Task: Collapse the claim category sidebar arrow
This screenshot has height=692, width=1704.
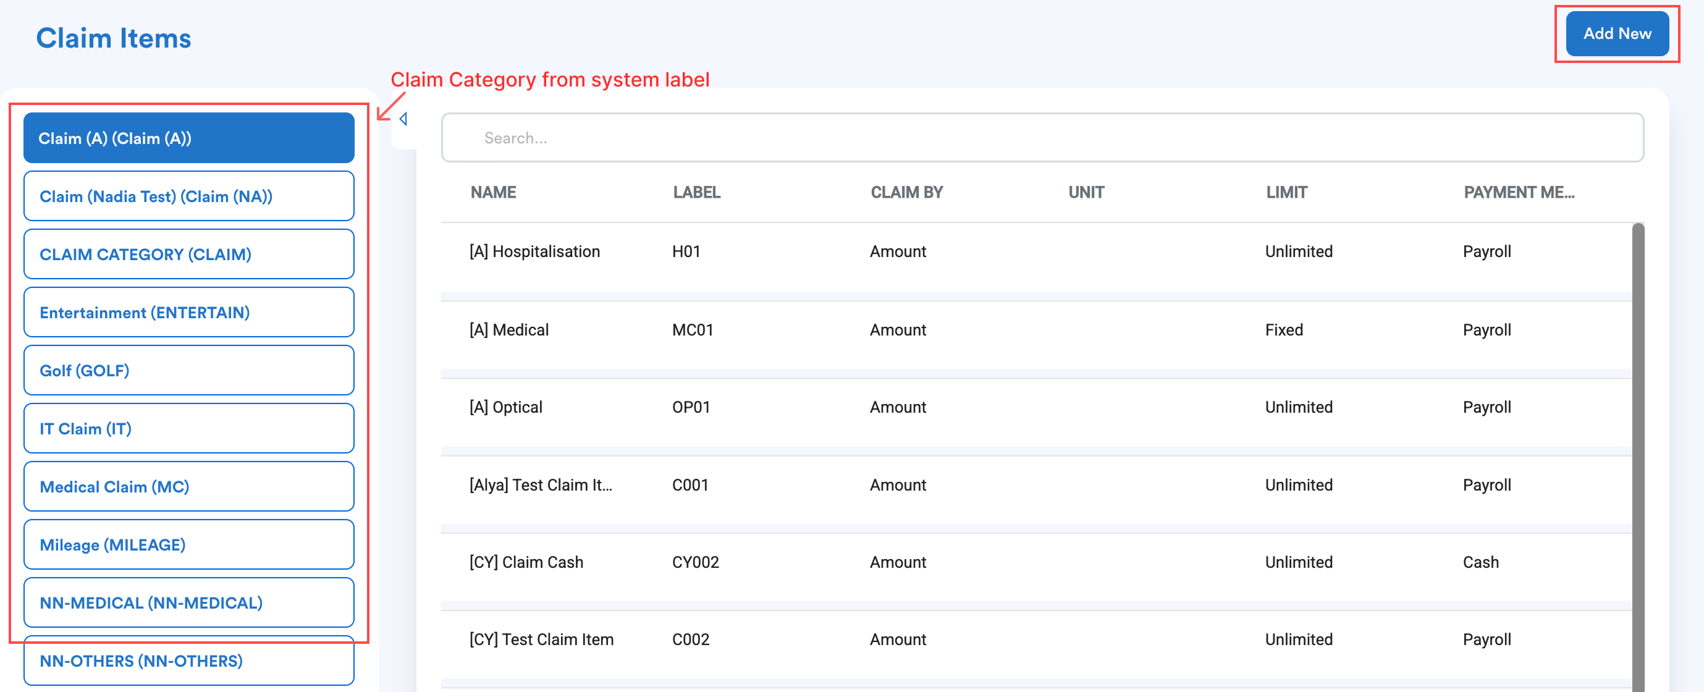Action: (403, 119)
